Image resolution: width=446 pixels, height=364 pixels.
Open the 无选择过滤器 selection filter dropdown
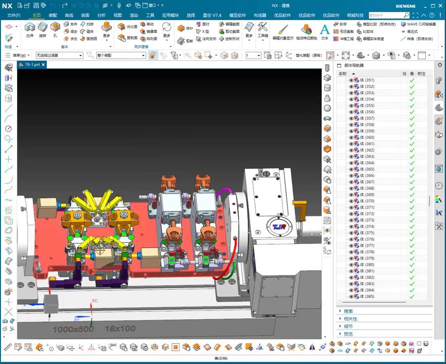[59, 56]
